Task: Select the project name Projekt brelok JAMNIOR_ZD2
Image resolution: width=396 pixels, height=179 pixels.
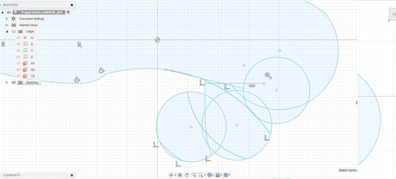Action: pos(42,12)
